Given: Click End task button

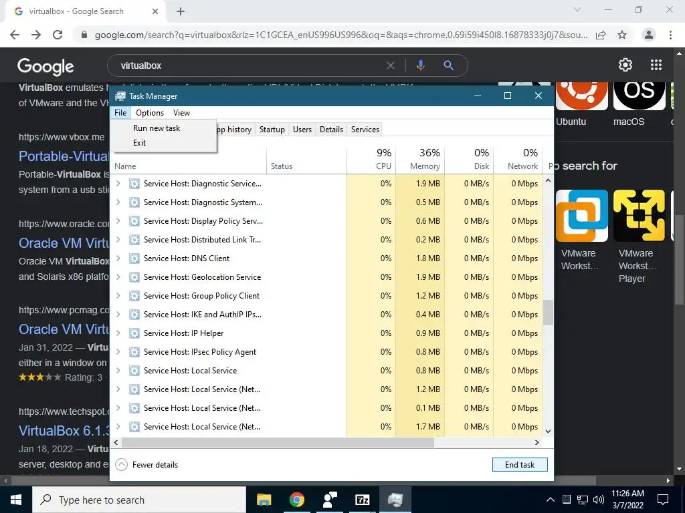Looking at the screenshot, I should tap(519, 465).
